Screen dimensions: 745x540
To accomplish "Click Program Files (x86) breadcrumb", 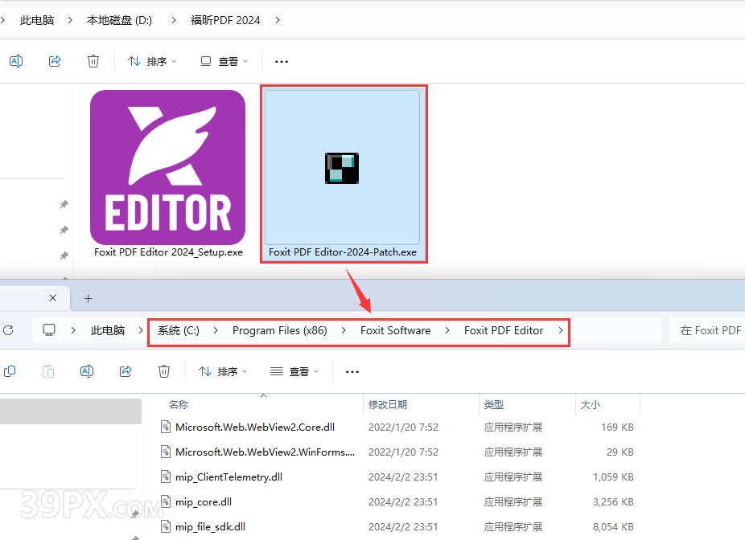I will tap(280, 330).
